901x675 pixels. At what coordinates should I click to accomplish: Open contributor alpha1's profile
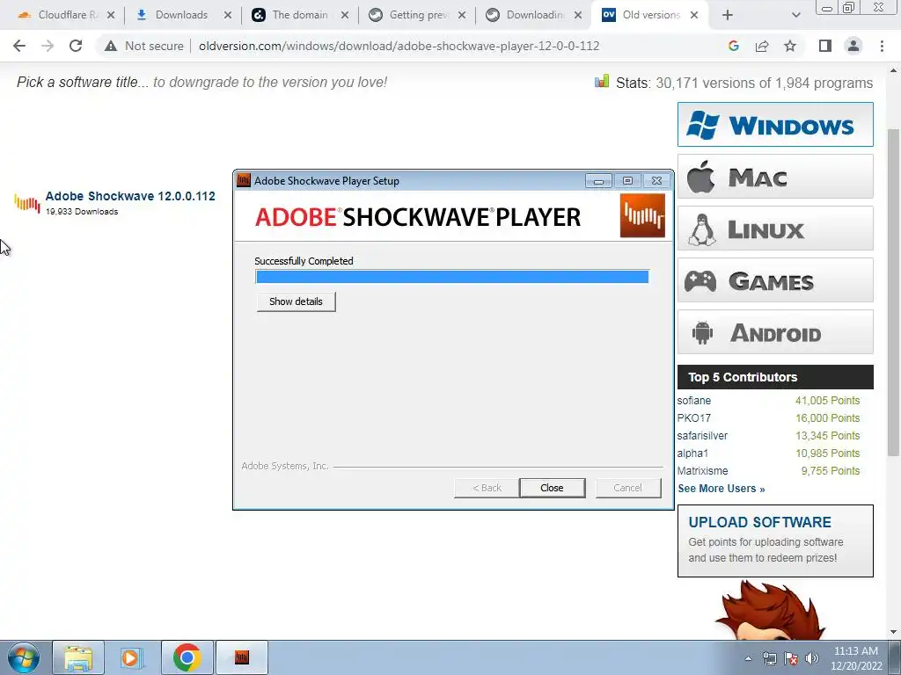(x=692, y=454)
